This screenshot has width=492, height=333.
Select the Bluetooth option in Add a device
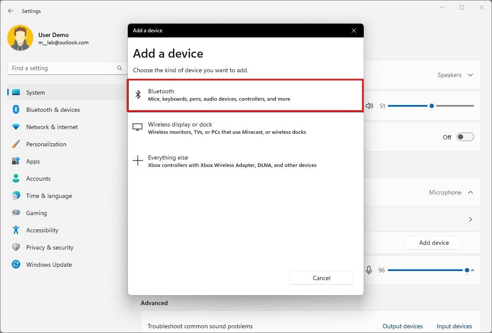[x=245, y=95]
